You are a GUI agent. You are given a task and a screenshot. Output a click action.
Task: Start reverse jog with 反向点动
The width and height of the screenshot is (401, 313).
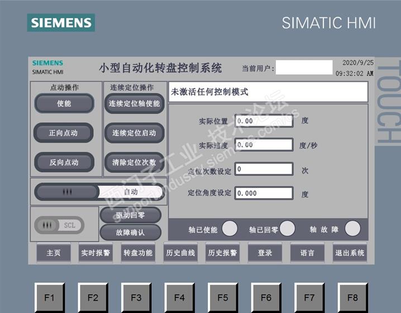click(x=64, y=162)
